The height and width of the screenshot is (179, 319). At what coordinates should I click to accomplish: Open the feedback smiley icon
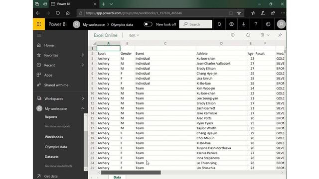coord(268,24)
